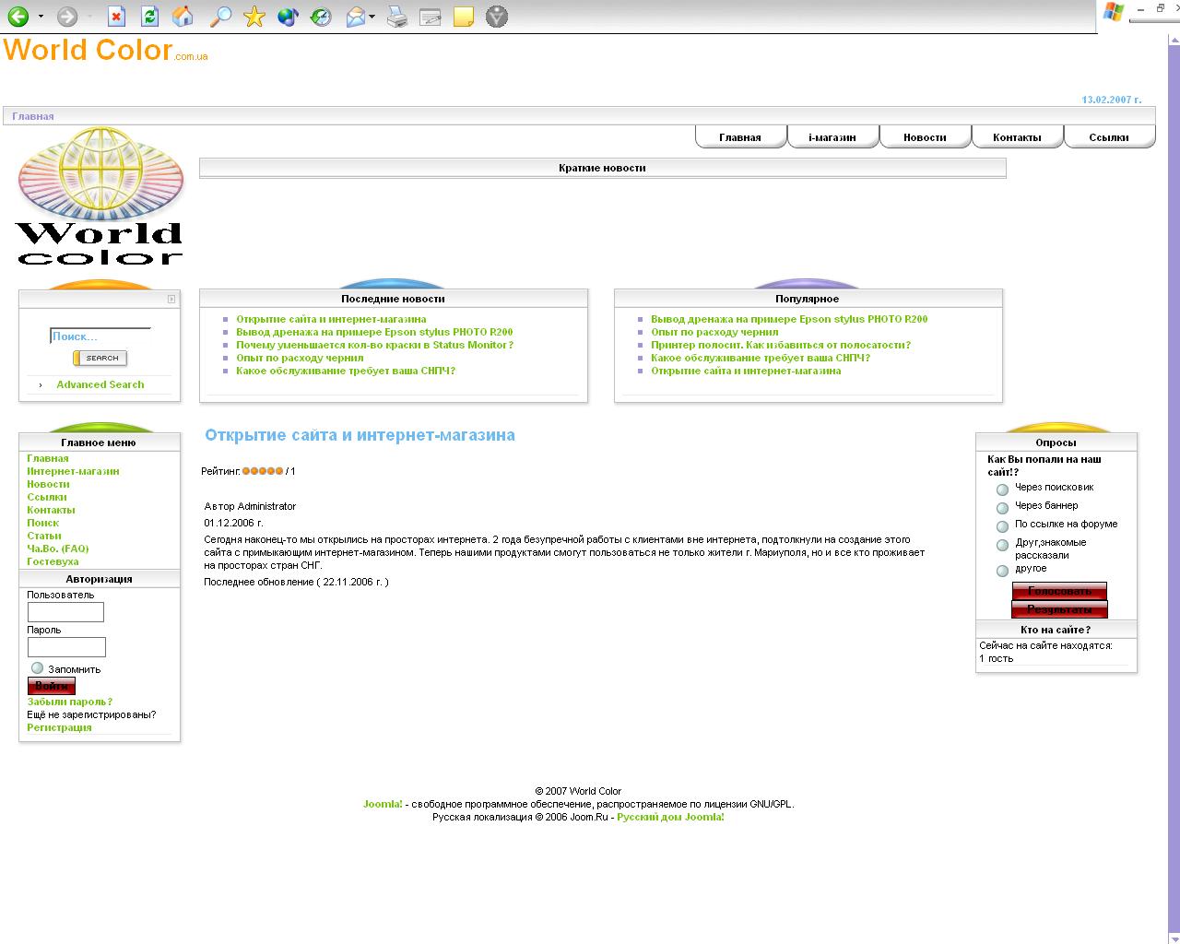The height and width of the screenshot is (944, 1180).
Task: Open "Вывод дренажа" link under Последние новости
Action: point(374,332)
